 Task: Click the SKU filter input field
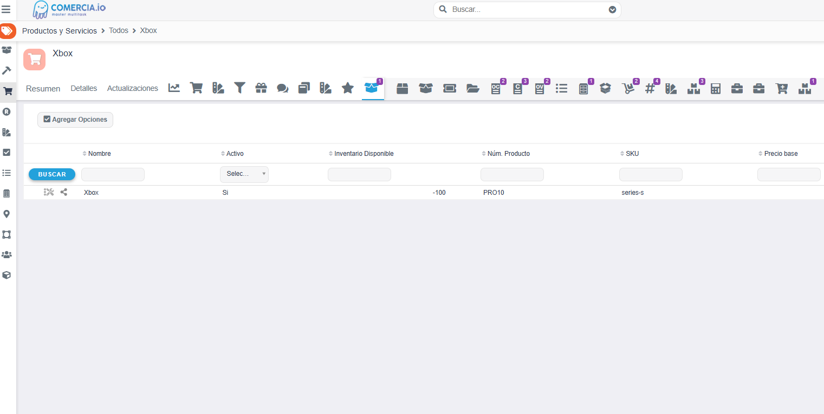(x=651, y=174)
